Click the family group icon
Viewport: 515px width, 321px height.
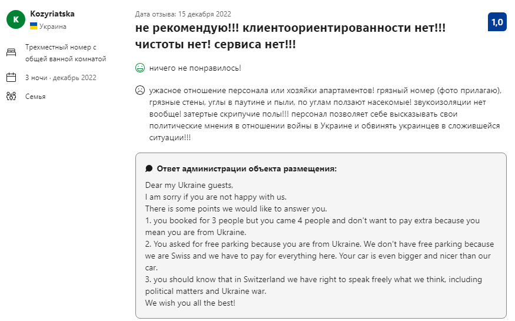tap(11, 96)
